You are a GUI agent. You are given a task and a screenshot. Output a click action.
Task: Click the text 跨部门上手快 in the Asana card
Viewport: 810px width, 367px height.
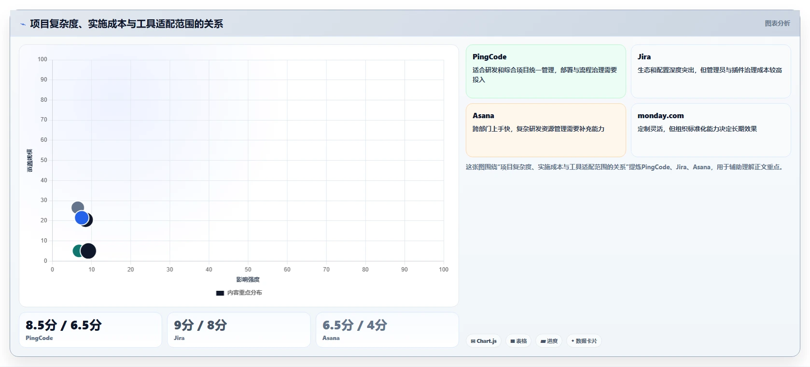coord(491,129)
